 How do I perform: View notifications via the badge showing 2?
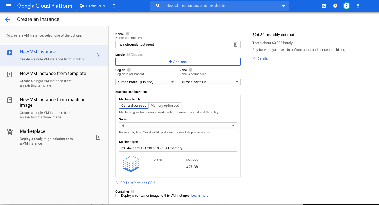(346, 5)
